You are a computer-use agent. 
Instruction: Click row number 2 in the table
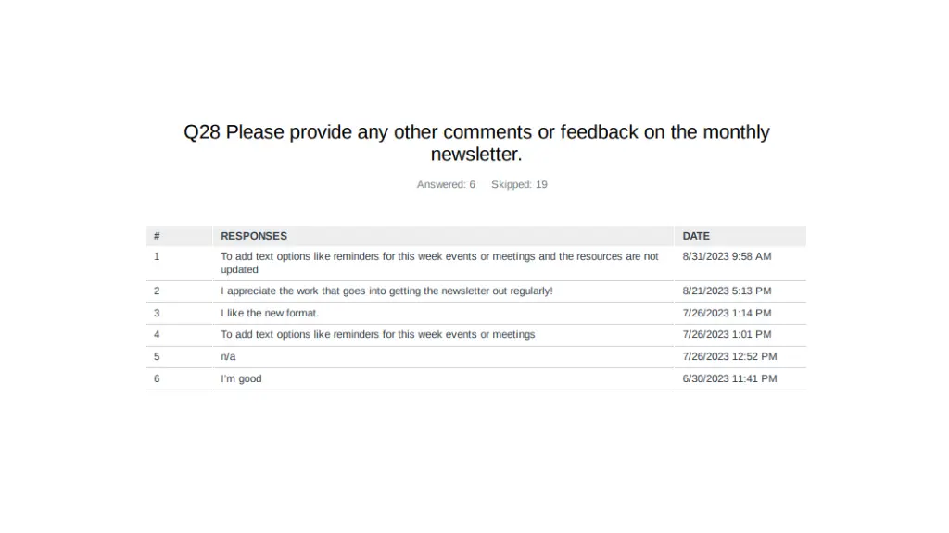(157, 291)
